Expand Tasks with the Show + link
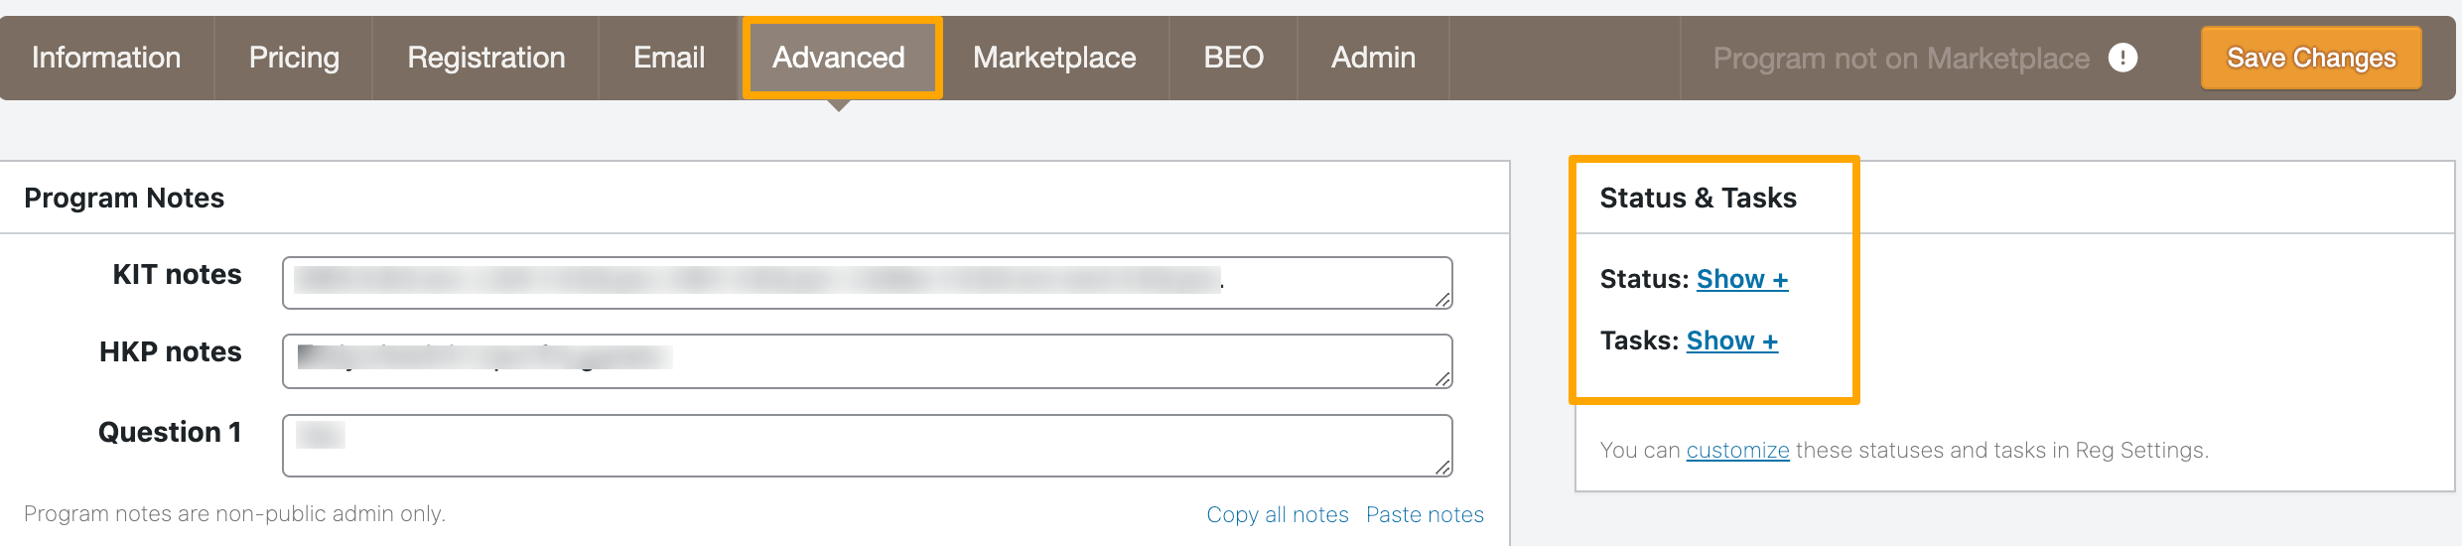 pos(1732,341)
